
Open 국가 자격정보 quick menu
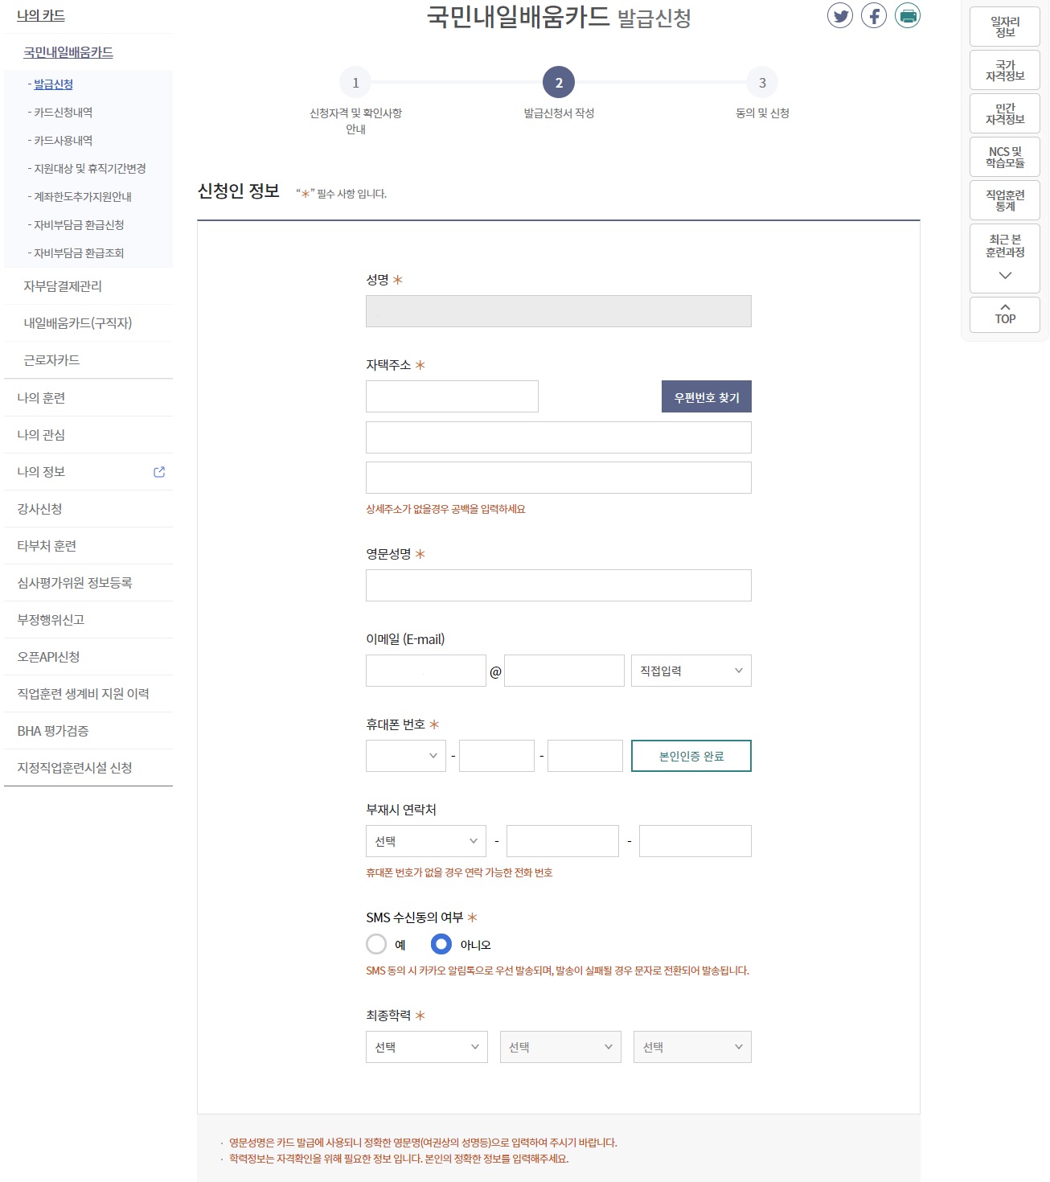(x=1005, y=70)
